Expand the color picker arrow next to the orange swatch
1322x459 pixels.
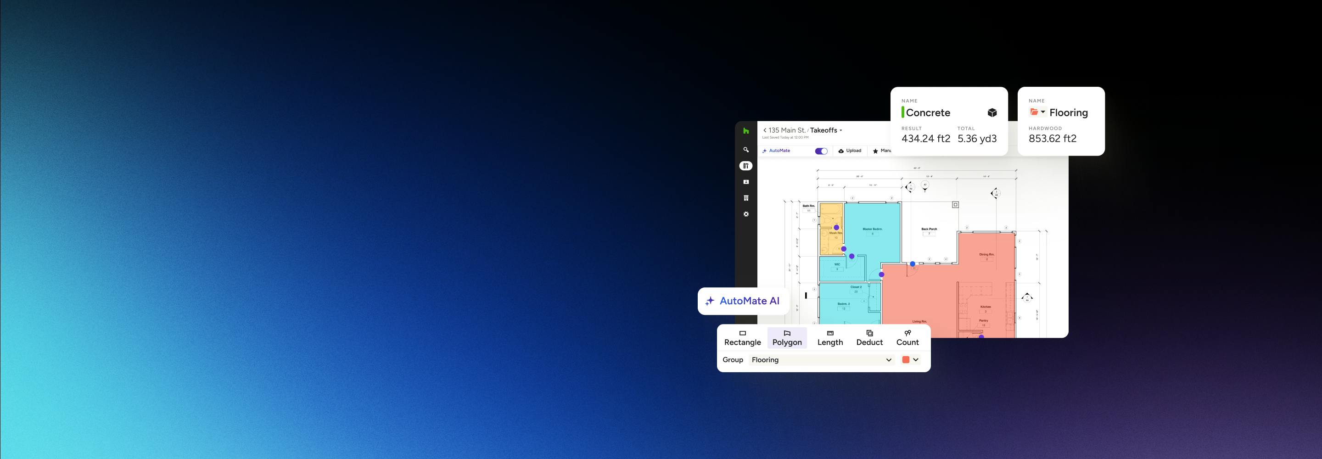916,360
